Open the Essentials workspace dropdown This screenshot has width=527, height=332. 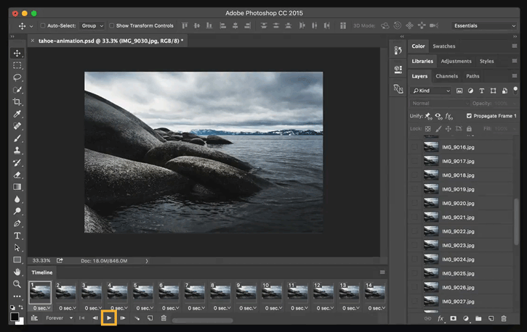click(484, 25)
